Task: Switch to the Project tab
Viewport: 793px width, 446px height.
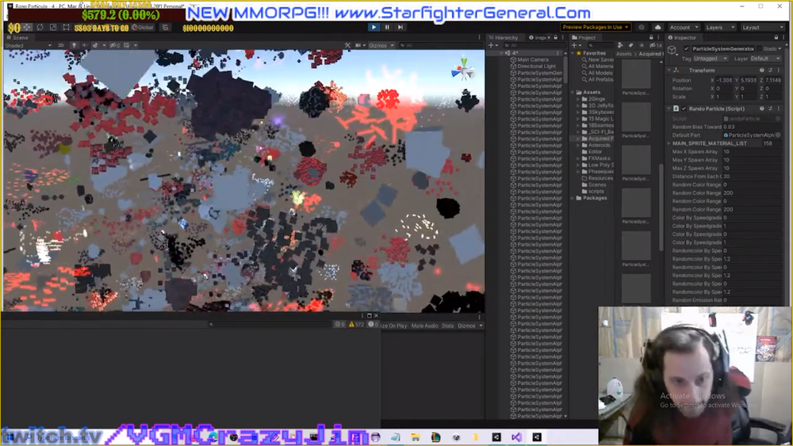Action: (x=584, y=37)
